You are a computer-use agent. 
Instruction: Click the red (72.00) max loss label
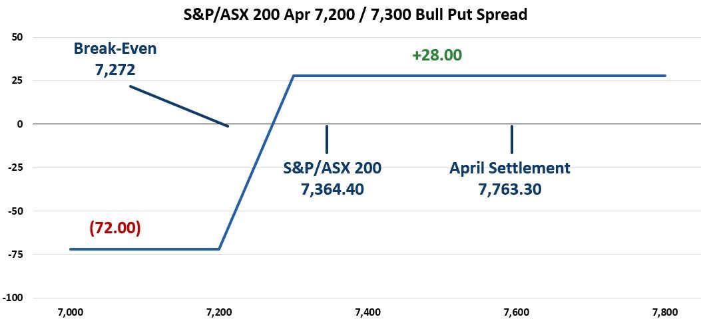(115, 228)
